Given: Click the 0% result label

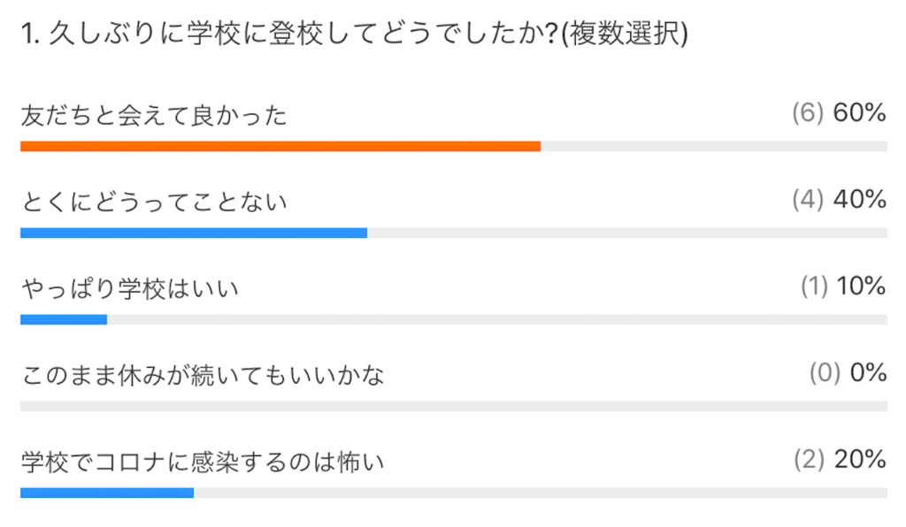Looking at the screenshot, I should (x=868, y=373).
